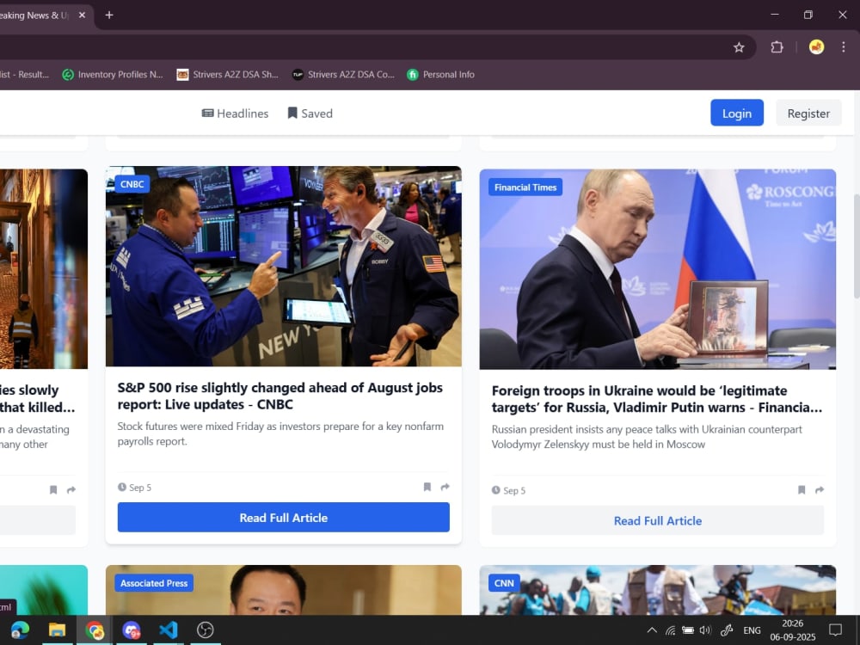Open Personal Info bookmark
860x645 pixels.
click(441, 75)
